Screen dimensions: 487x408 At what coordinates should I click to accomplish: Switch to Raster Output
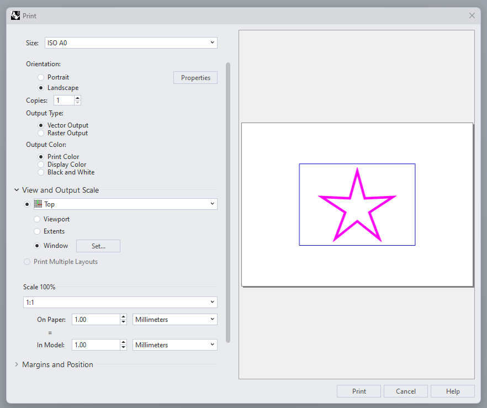[x=41, y=133]
